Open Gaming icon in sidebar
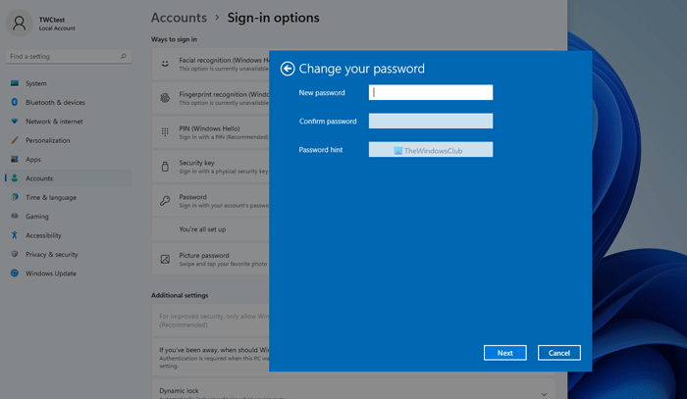The width and height of the screenshot is (687, 399). click(15, 216)
